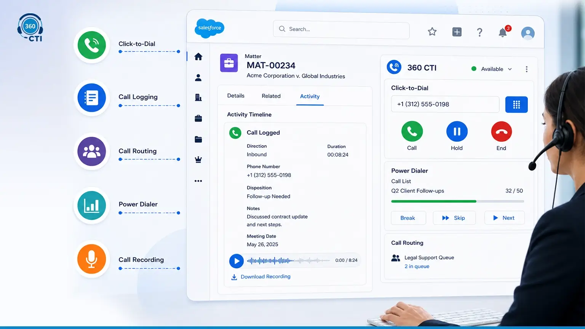Show more sidebar items with ellipsis
The height and width of the screenshot is (329, 585).
[x=198, y=181]
